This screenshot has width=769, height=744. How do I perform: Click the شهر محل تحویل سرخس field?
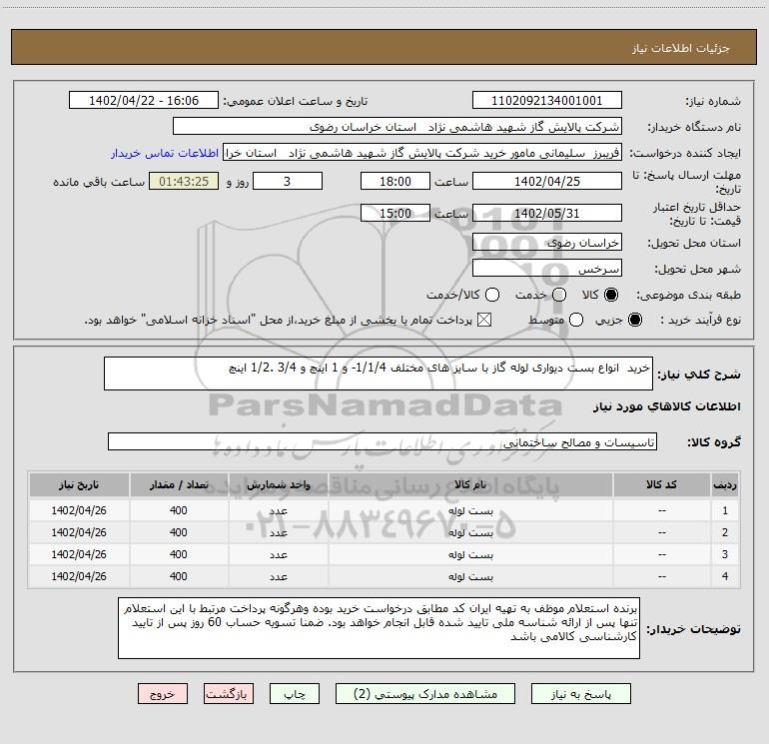546,269
